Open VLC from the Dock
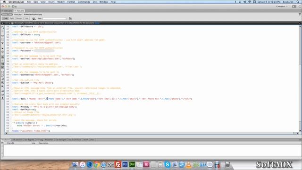Viewport: 302px width, 170px height. point(189,164)
